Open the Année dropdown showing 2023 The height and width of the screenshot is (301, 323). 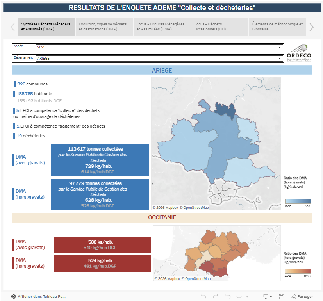[x=280, y=48]
